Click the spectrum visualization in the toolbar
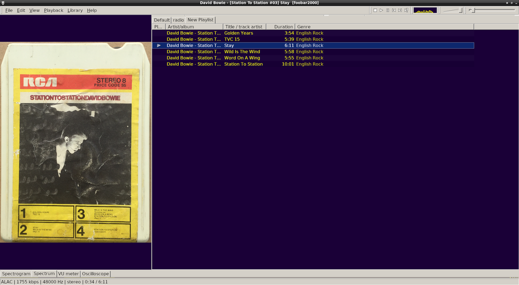519x285 pixels. [425, 10]
